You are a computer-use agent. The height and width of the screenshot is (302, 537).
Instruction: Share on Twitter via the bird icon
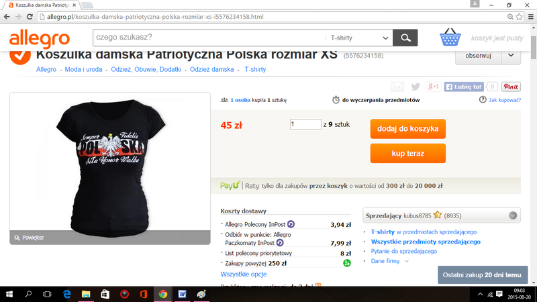pos(416,87)
